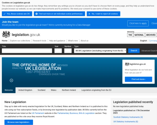The width and height of the screenshot is (157, 125).
Task: Click Browse new legislation button
Action: [x=19, y=122]
